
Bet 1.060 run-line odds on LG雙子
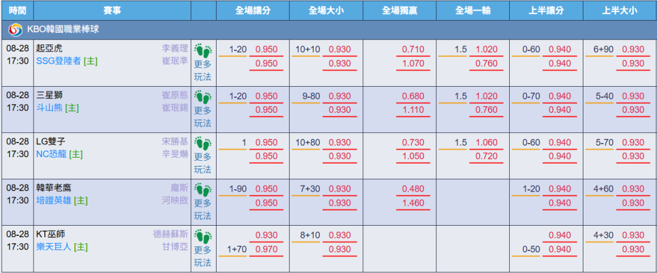[x=487, y=143]
